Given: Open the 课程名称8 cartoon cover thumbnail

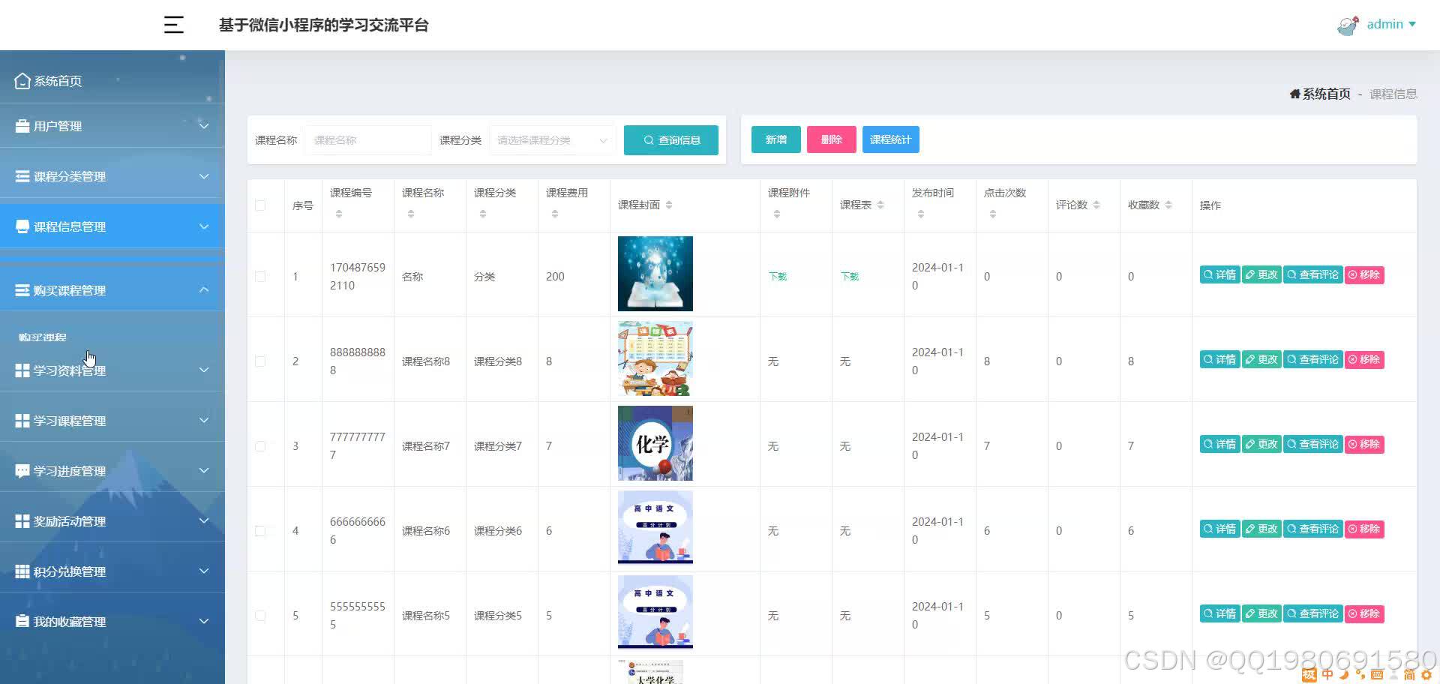Looking at the screenshot, I should coord(655,358).
